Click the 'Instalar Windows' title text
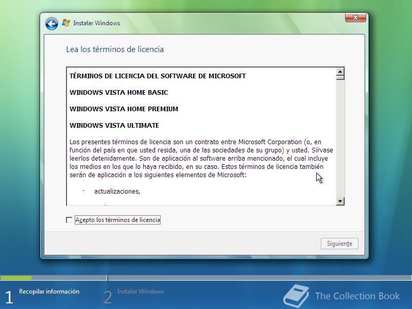This screenshot has width=412, height=309. click(97, 23)
